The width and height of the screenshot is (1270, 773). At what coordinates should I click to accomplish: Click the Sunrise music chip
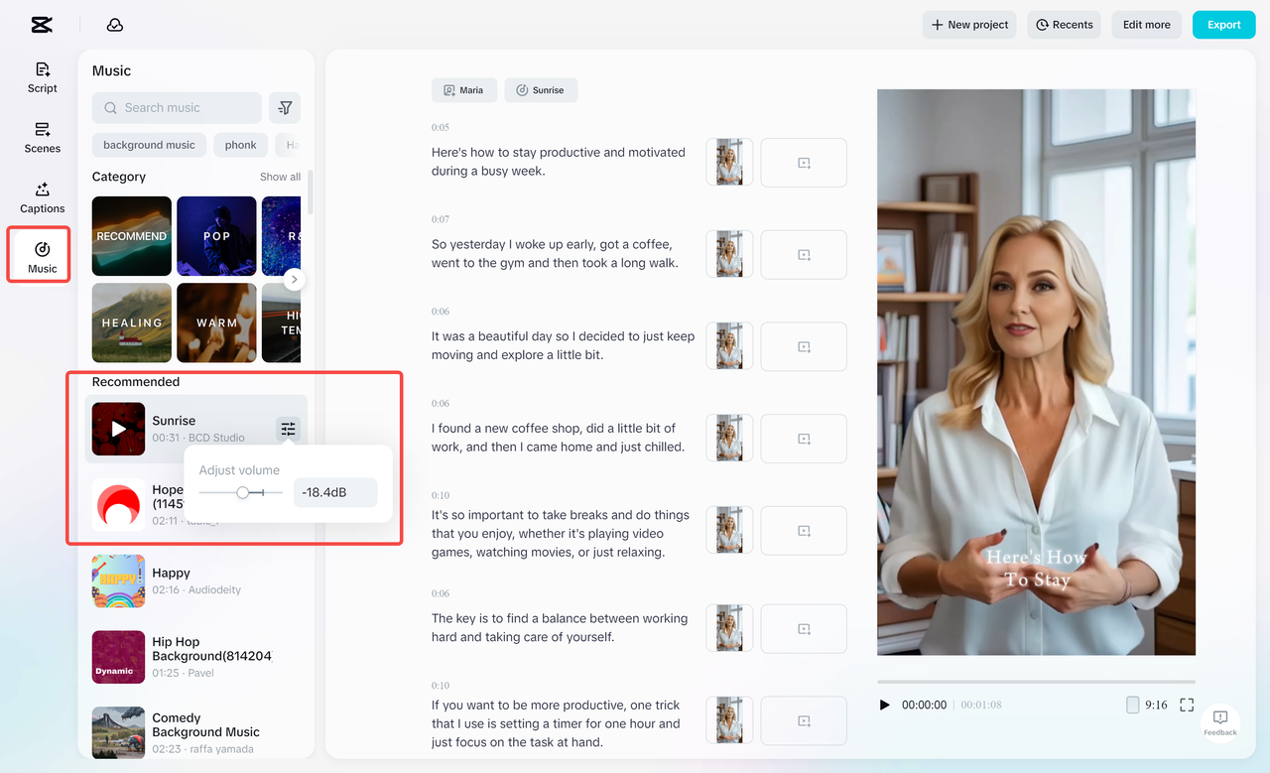tap(541, 90)
